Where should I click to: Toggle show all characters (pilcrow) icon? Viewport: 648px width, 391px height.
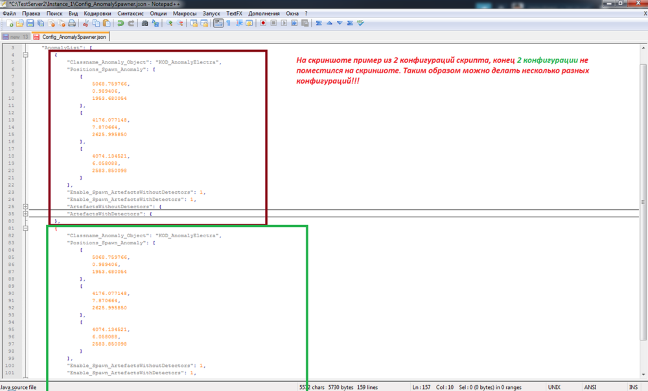point(229,23)
